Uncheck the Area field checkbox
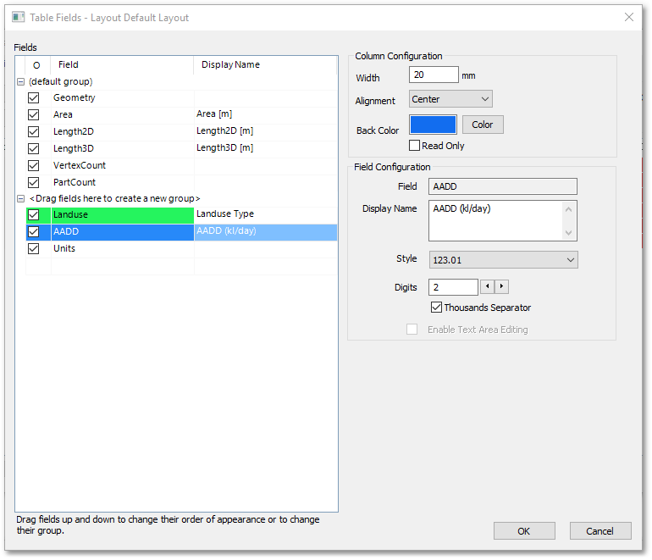Viewport: 652px width, 560px height. point(34,115)
